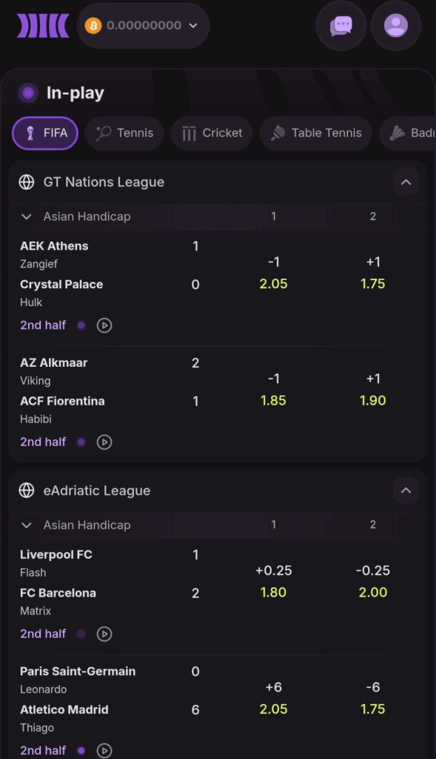Switch to the Cricket tab
The height and width of the screenshot is (759, 436).
(212, 133)
